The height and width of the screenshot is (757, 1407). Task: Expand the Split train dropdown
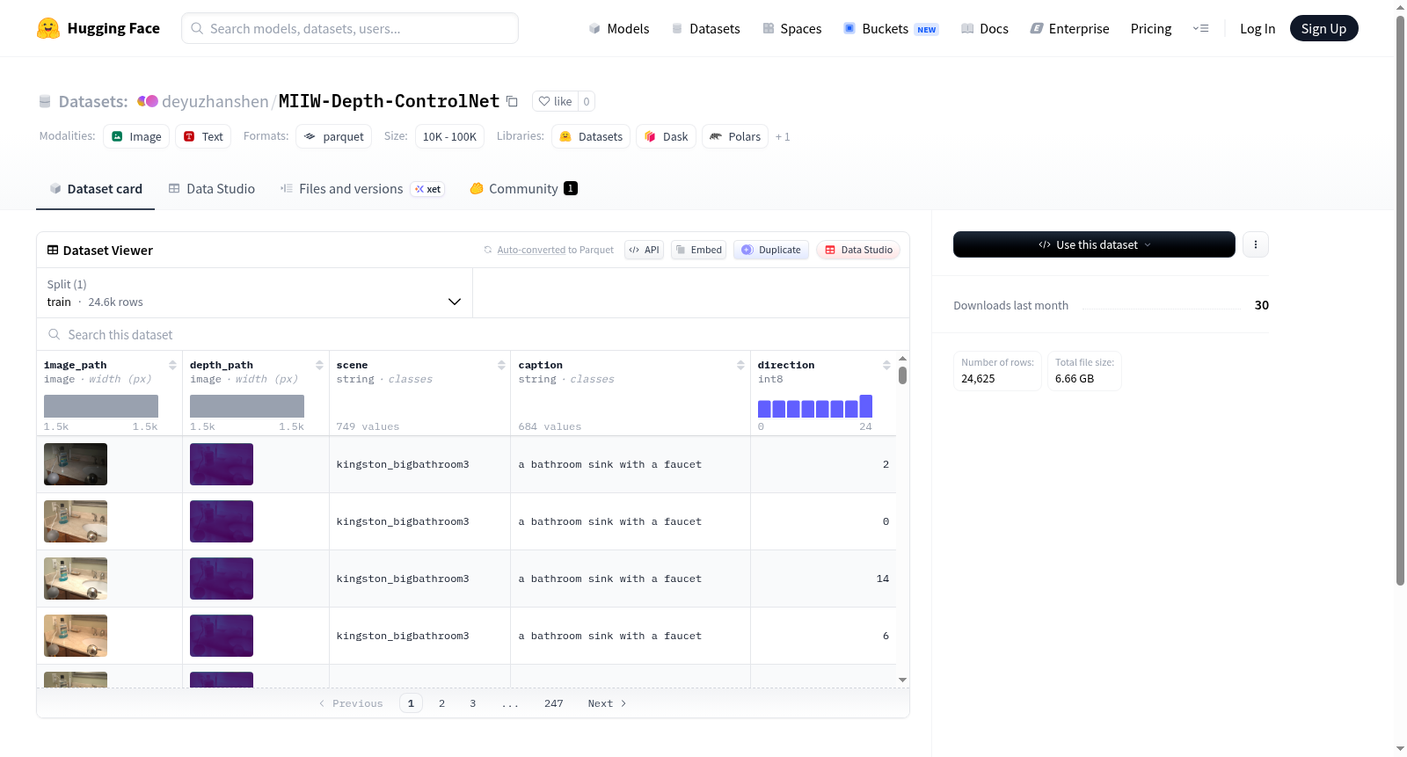point(254,293)
